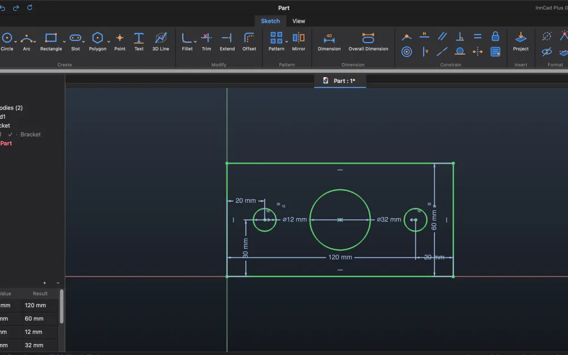Viewport: 568px width, 355px height.
Task: Apply the collinear constraint
Action: (442, 52)
